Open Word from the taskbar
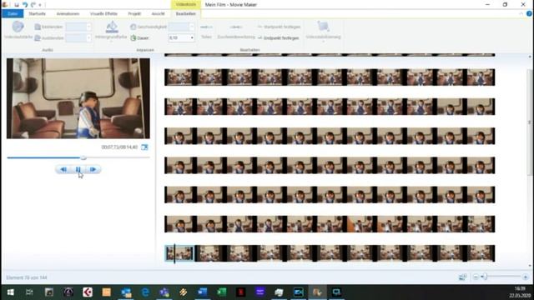534x300 pixels. pyautogui.click(x=202, y=292)
